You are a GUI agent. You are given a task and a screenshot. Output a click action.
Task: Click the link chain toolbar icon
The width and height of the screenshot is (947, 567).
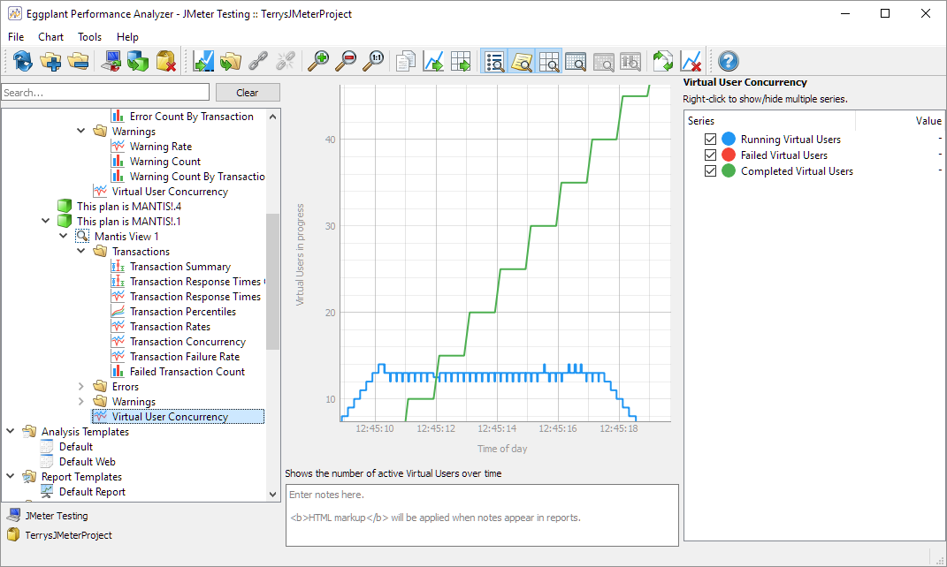tap(258, 61)
